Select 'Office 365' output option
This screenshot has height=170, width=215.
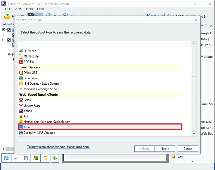tap(30, 73)
